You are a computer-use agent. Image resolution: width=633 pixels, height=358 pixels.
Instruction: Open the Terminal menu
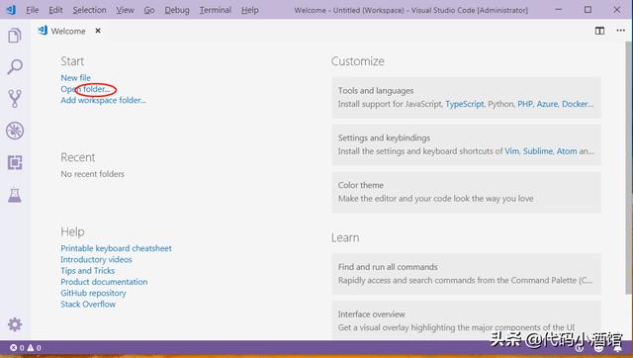point(216,10)
